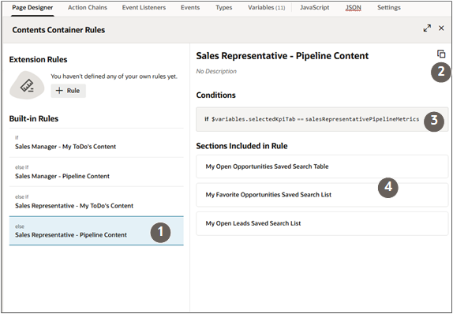The image size is (453, 314).
Task: Select Sales Manager - Pipeline Content rule
Action: pyautogui.click(x=96, y=172)
